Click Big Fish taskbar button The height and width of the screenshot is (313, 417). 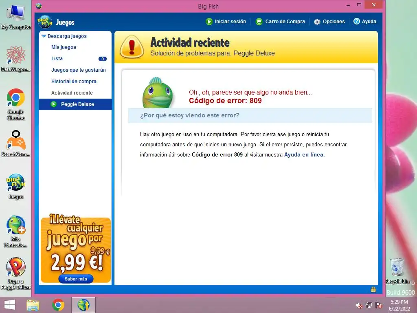(x=83, y=305)
